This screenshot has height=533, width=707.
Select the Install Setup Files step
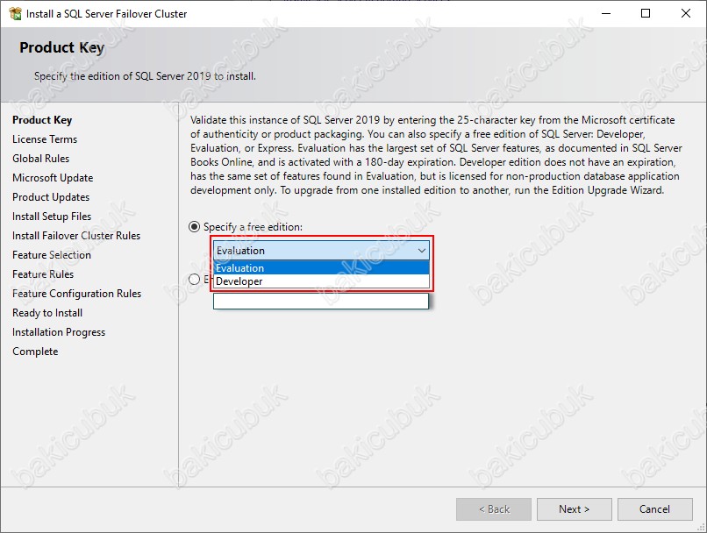[52, 217]
